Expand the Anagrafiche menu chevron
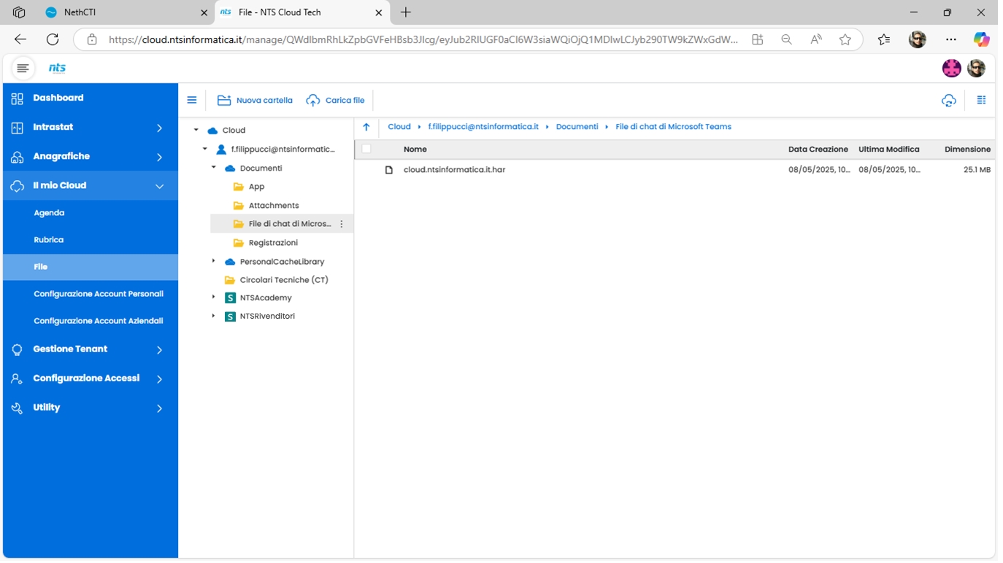 pyautogui.click(x=159, y=157)
